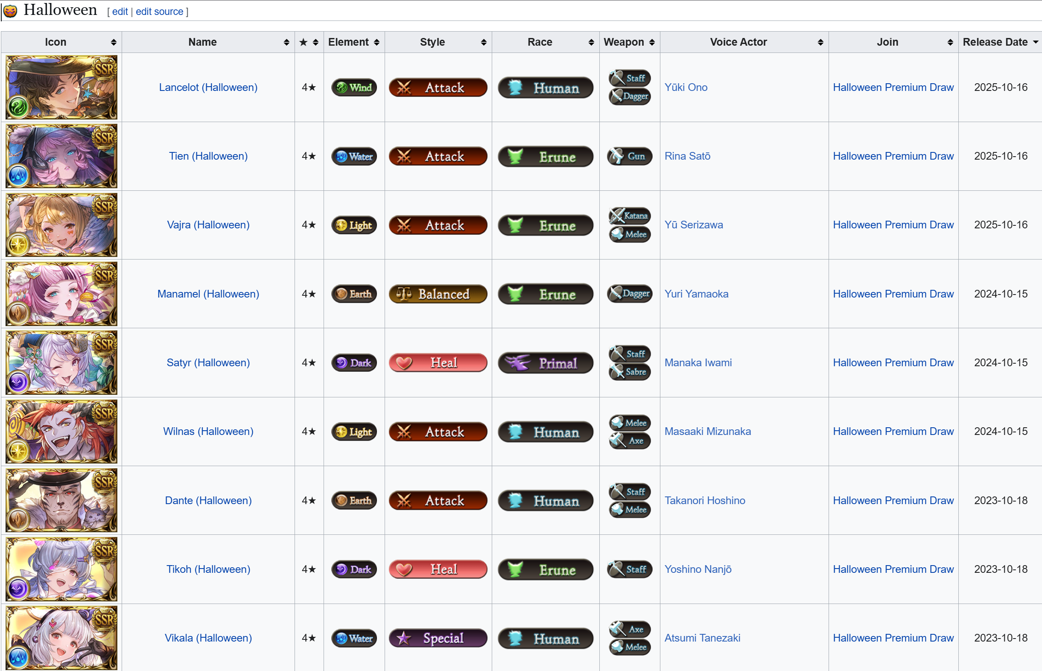The image size is (1042, 671).
Task: Open voice actor Yū Serizawa's page
Action: (694, 225)
